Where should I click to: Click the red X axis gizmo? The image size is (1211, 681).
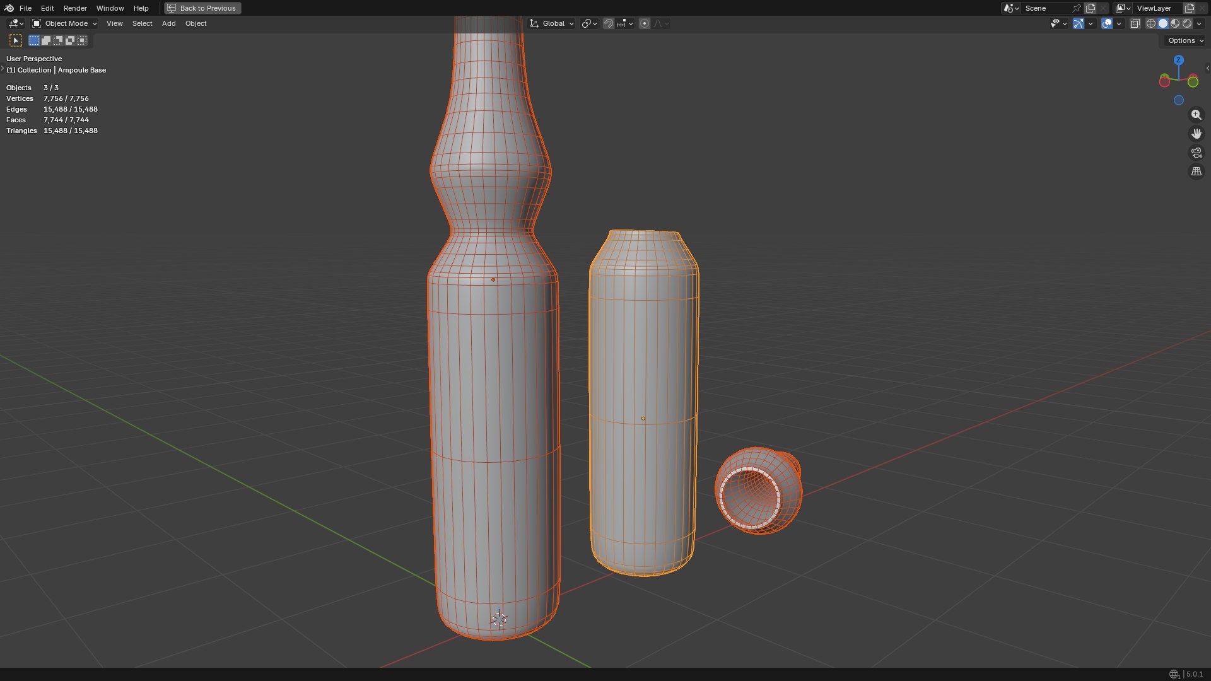[1164, 82]
